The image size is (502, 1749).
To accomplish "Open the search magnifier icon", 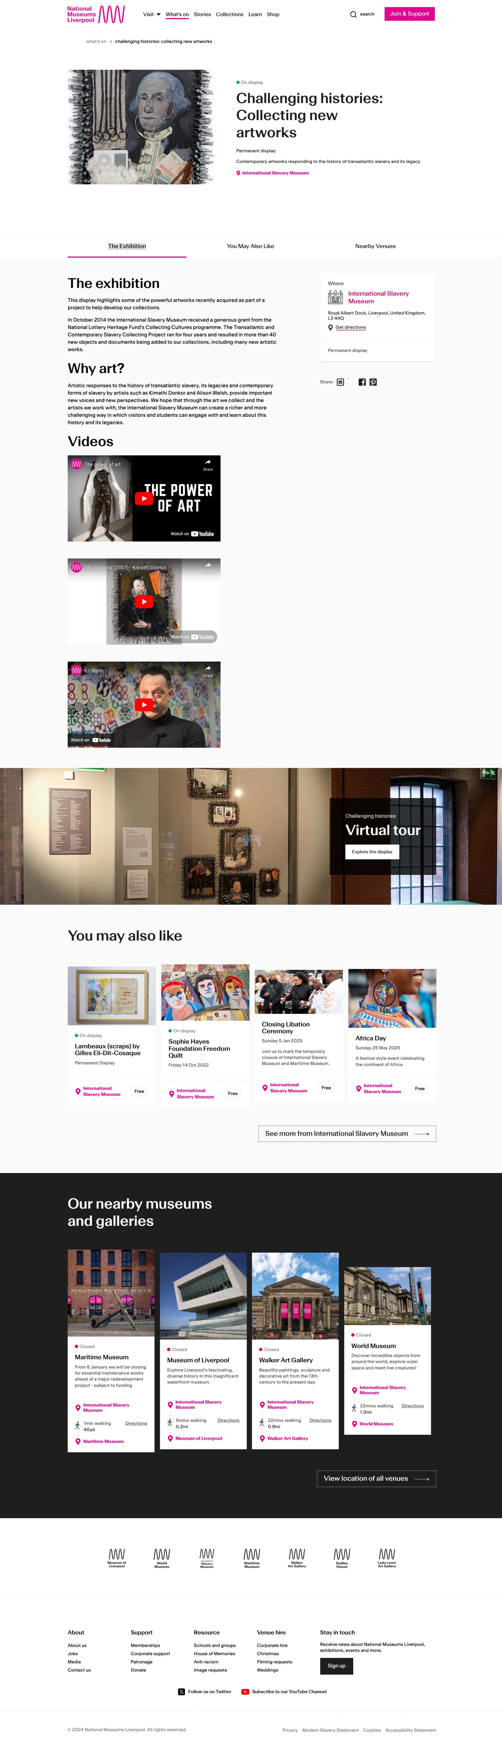I will 353,14.
